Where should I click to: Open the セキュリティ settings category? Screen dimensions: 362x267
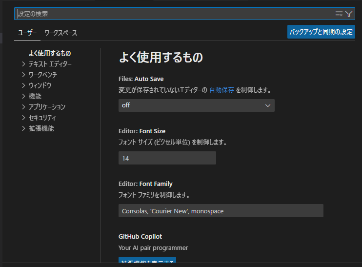(42, 118)
